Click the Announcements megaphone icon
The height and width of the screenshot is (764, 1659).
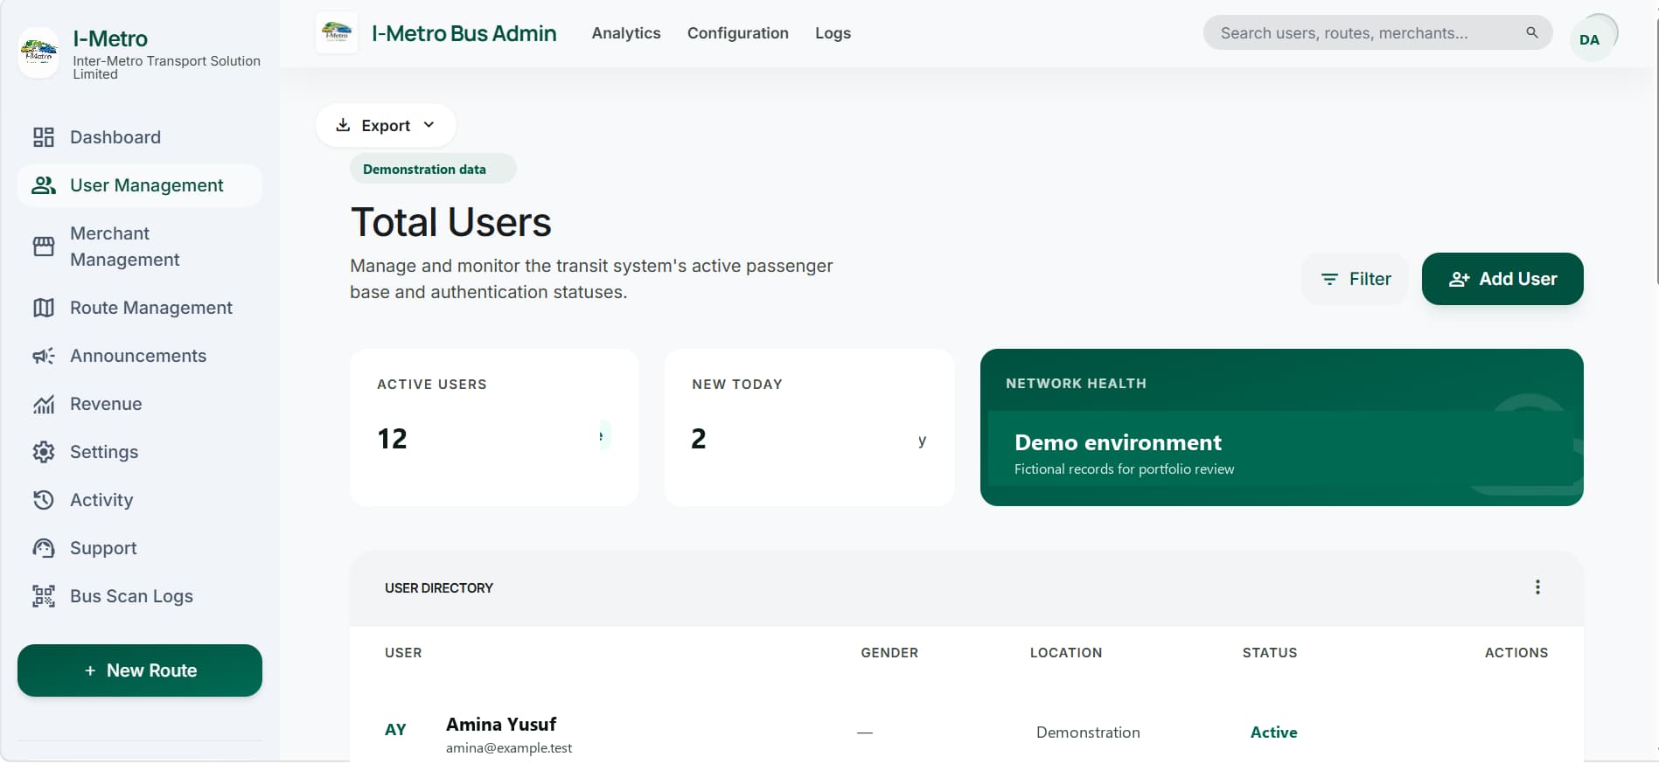coord(44,356)
